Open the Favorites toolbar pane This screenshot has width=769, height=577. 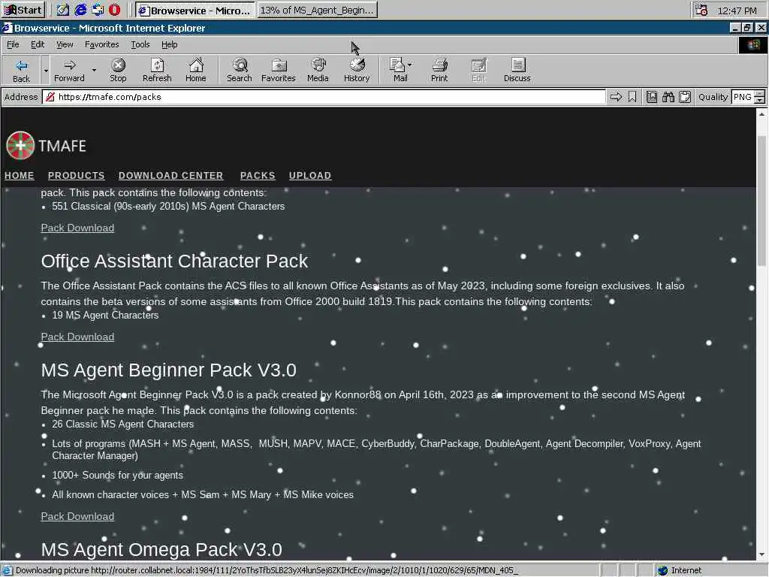pyautogui.click(x=278, y=71)
